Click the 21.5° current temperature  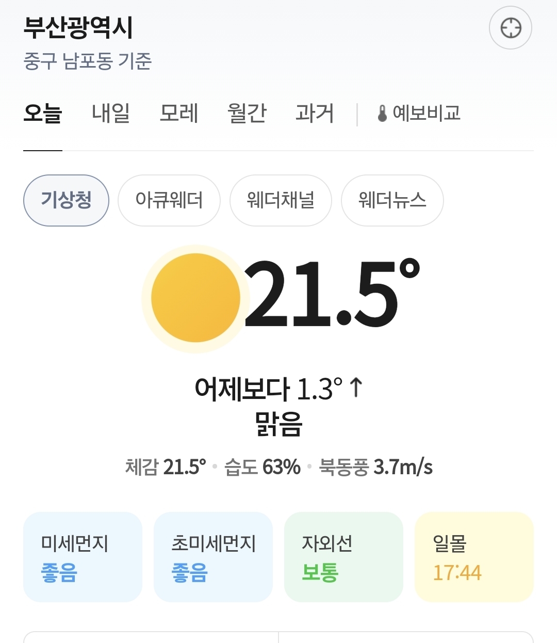click(x=330, y=294)
